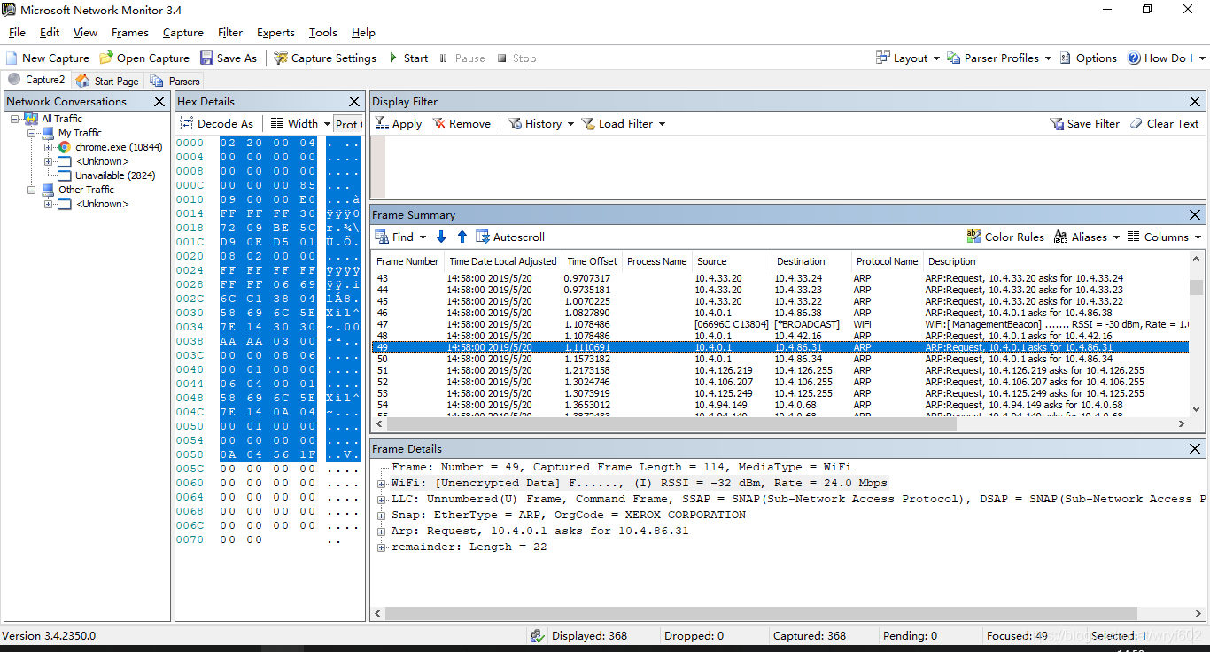Open Color Rules

point(1005,237)
